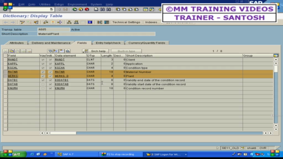Toggle Initial checkbox for MANDT row
The height and width of the screenshot is (159, 283).
point(50,60)
